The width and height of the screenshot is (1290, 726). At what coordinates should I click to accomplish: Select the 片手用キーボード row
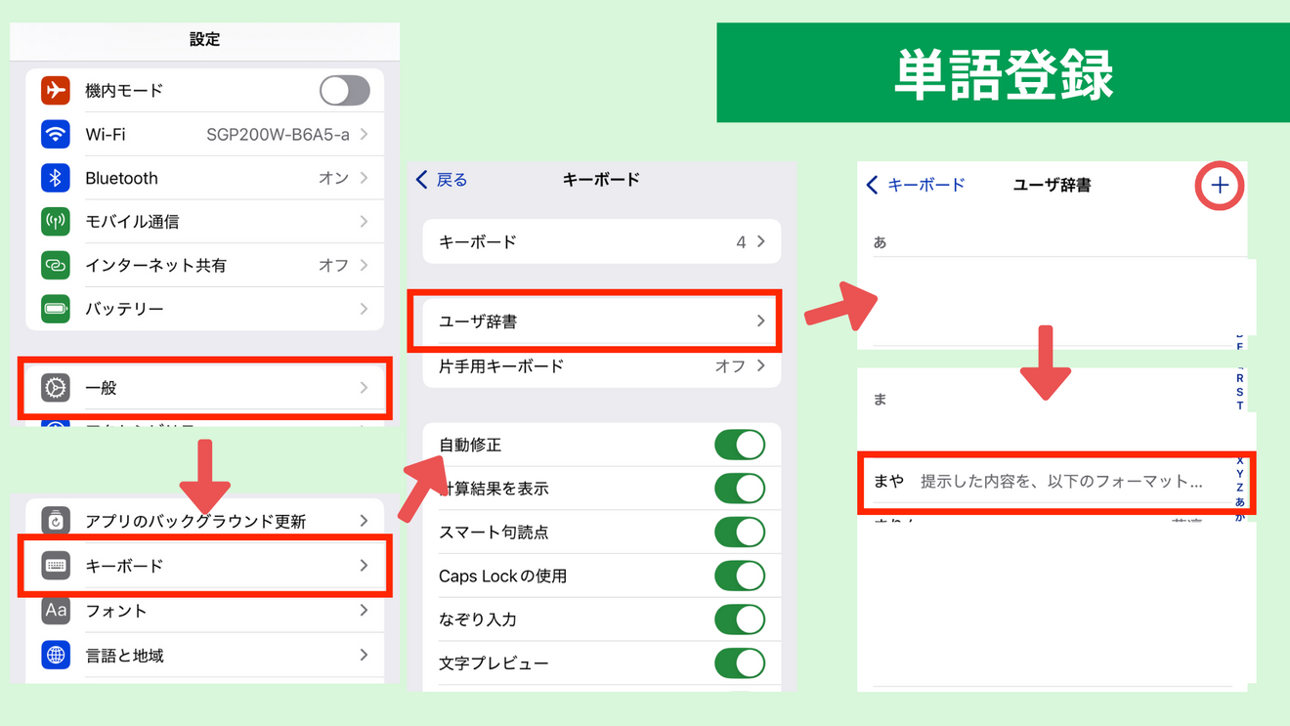[601, 365]
